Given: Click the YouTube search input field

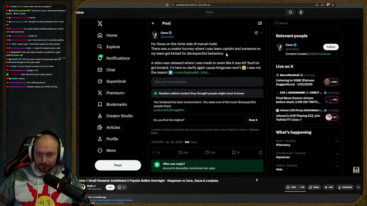Looking at the screenshot, I should [244, 12].
